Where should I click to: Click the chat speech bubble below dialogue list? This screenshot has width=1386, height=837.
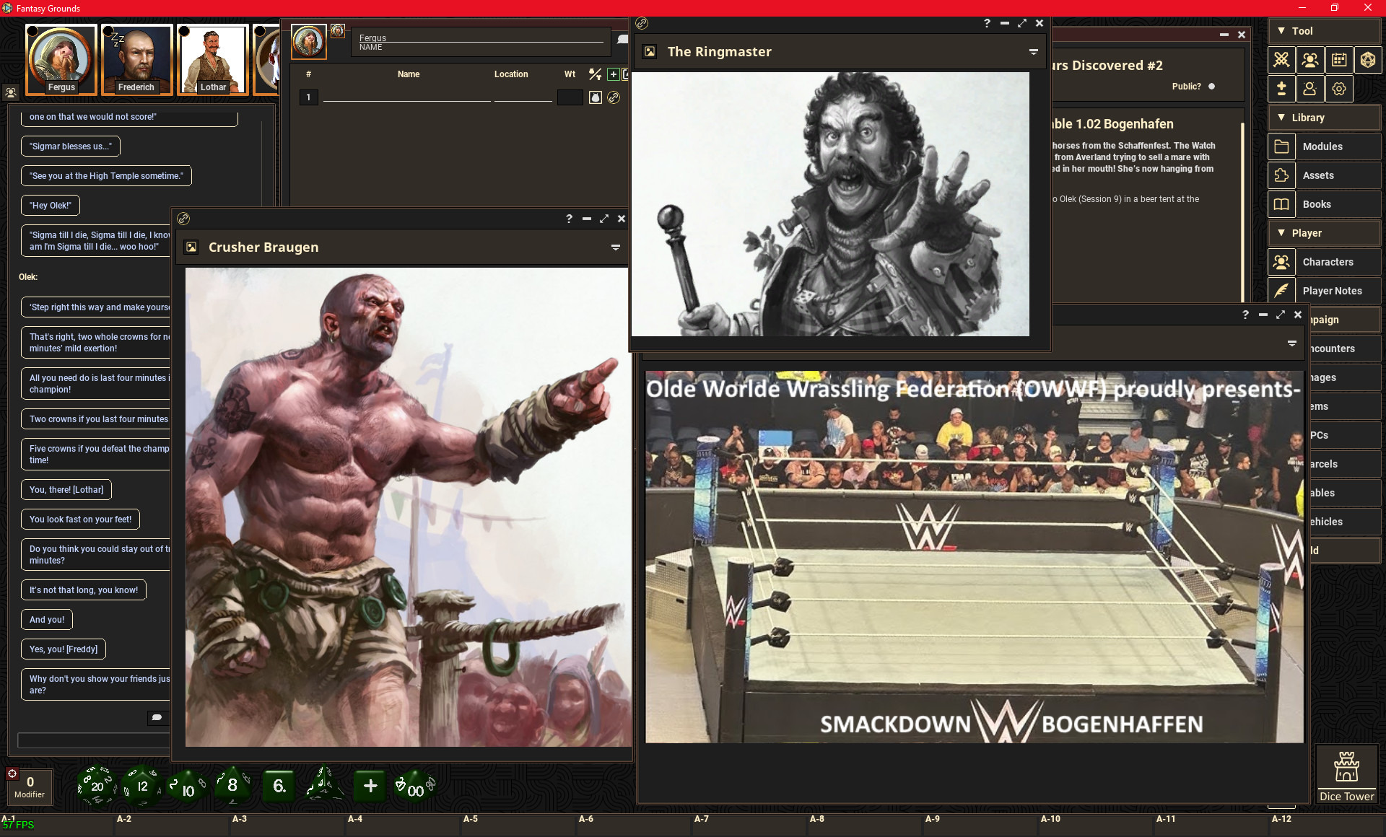[157, 717]
